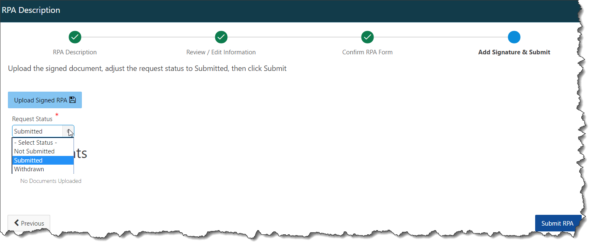Viewport: 595px width, 248px height.
Task: Click the Review / Edit Information step checkmark
Action: click(x=221, y=37)
